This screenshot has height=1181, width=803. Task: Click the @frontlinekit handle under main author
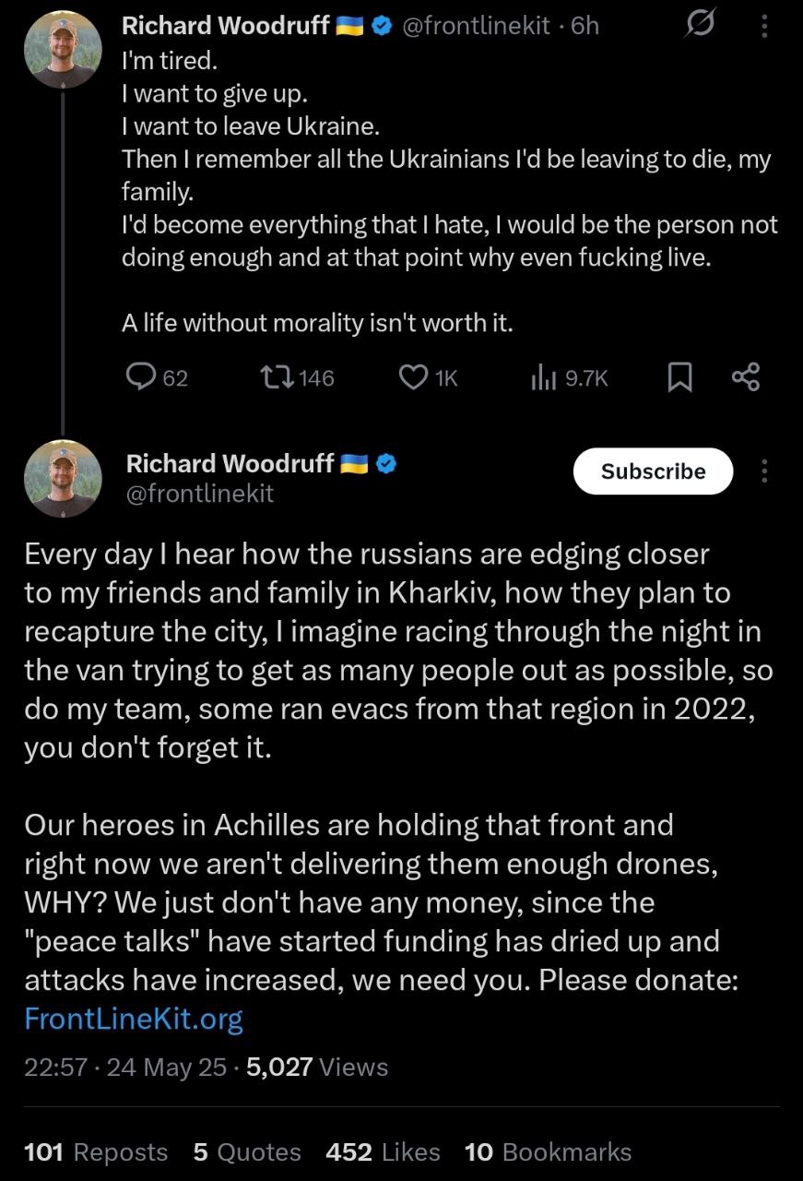click(199, 494)
